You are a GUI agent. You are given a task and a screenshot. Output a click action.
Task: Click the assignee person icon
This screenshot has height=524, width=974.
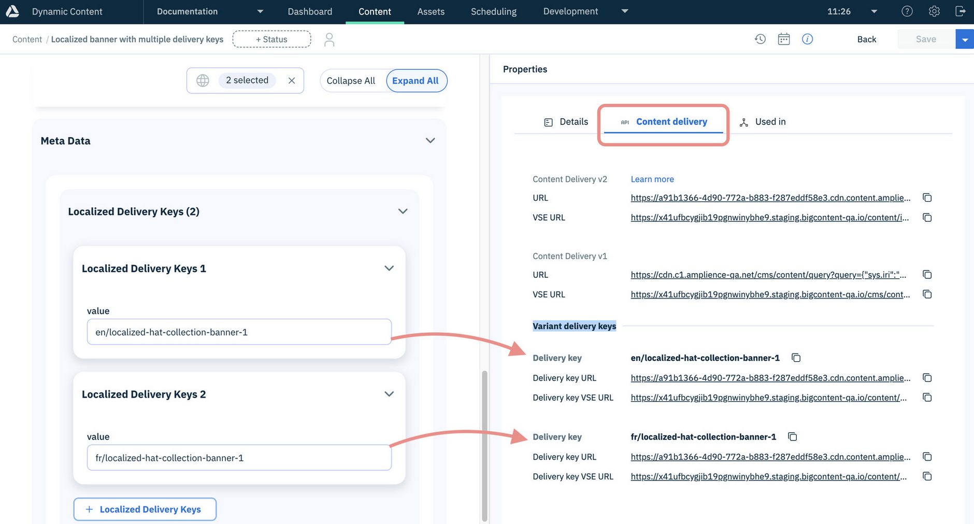329,39
